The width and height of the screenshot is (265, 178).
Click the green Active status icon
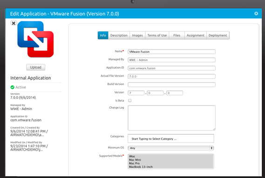pos(12,87)
